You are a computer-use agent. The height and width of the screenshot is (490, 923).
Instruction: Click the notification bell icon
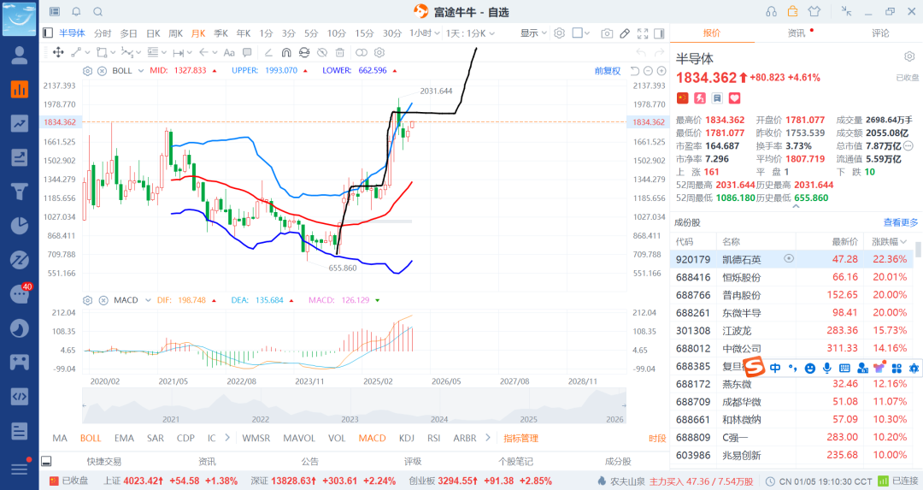tap(76, 11)
